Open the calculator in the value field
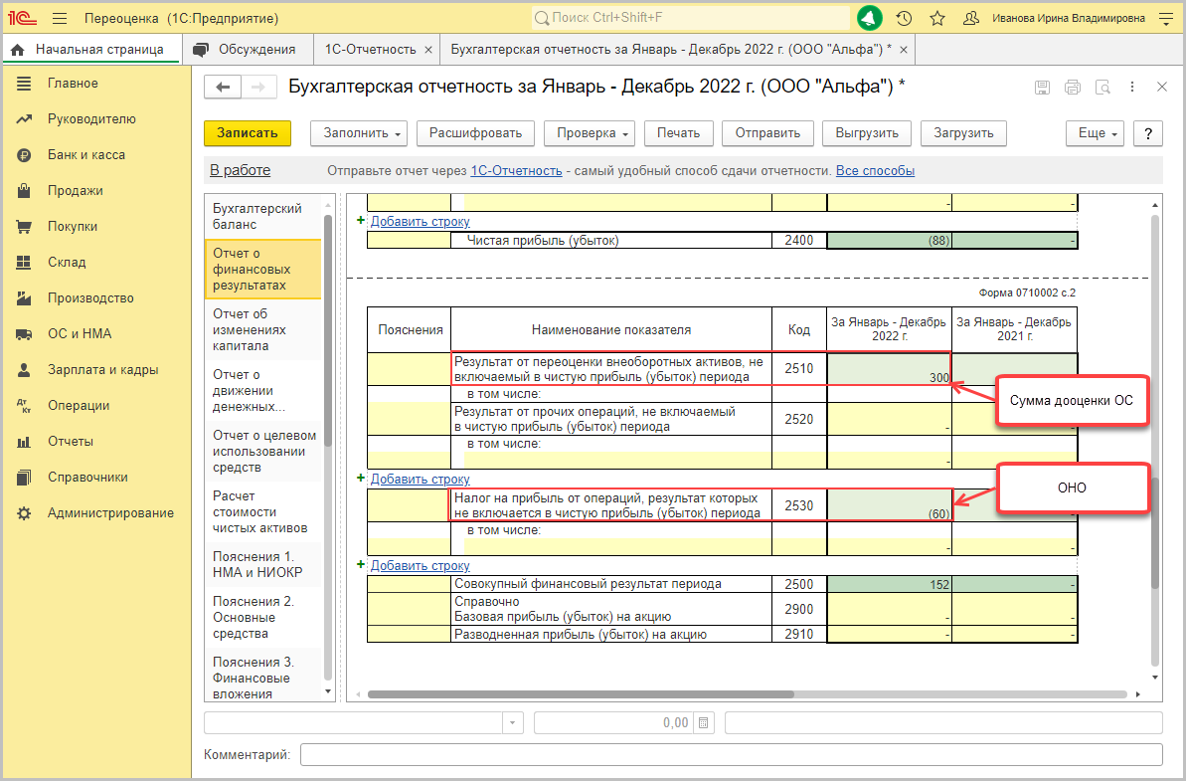Screen dimensions: 1186x781 703,723
